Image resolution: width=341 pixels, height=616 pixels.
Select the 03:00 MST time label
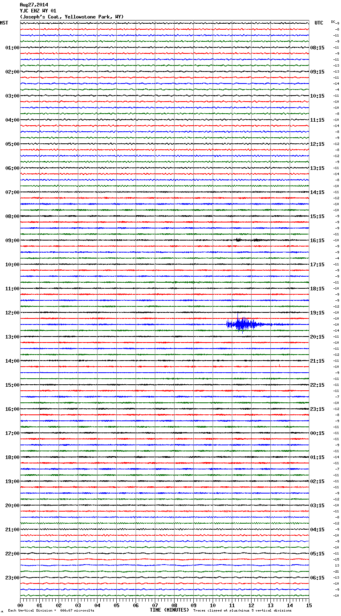point(12,96)
